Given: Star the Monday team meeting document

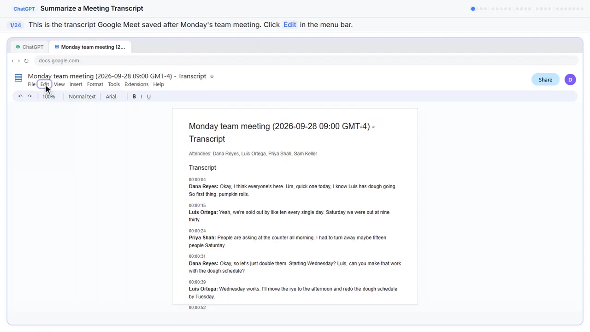Looking at the screenshot, I should [212, 77].
